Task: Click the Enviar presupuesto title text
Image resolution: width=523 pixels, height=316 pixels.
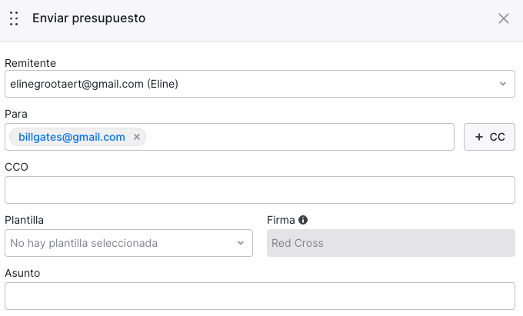Action: click(88, 18)
